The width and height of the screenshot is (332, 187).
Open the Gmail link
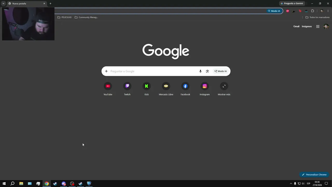[x=296, y=26]
